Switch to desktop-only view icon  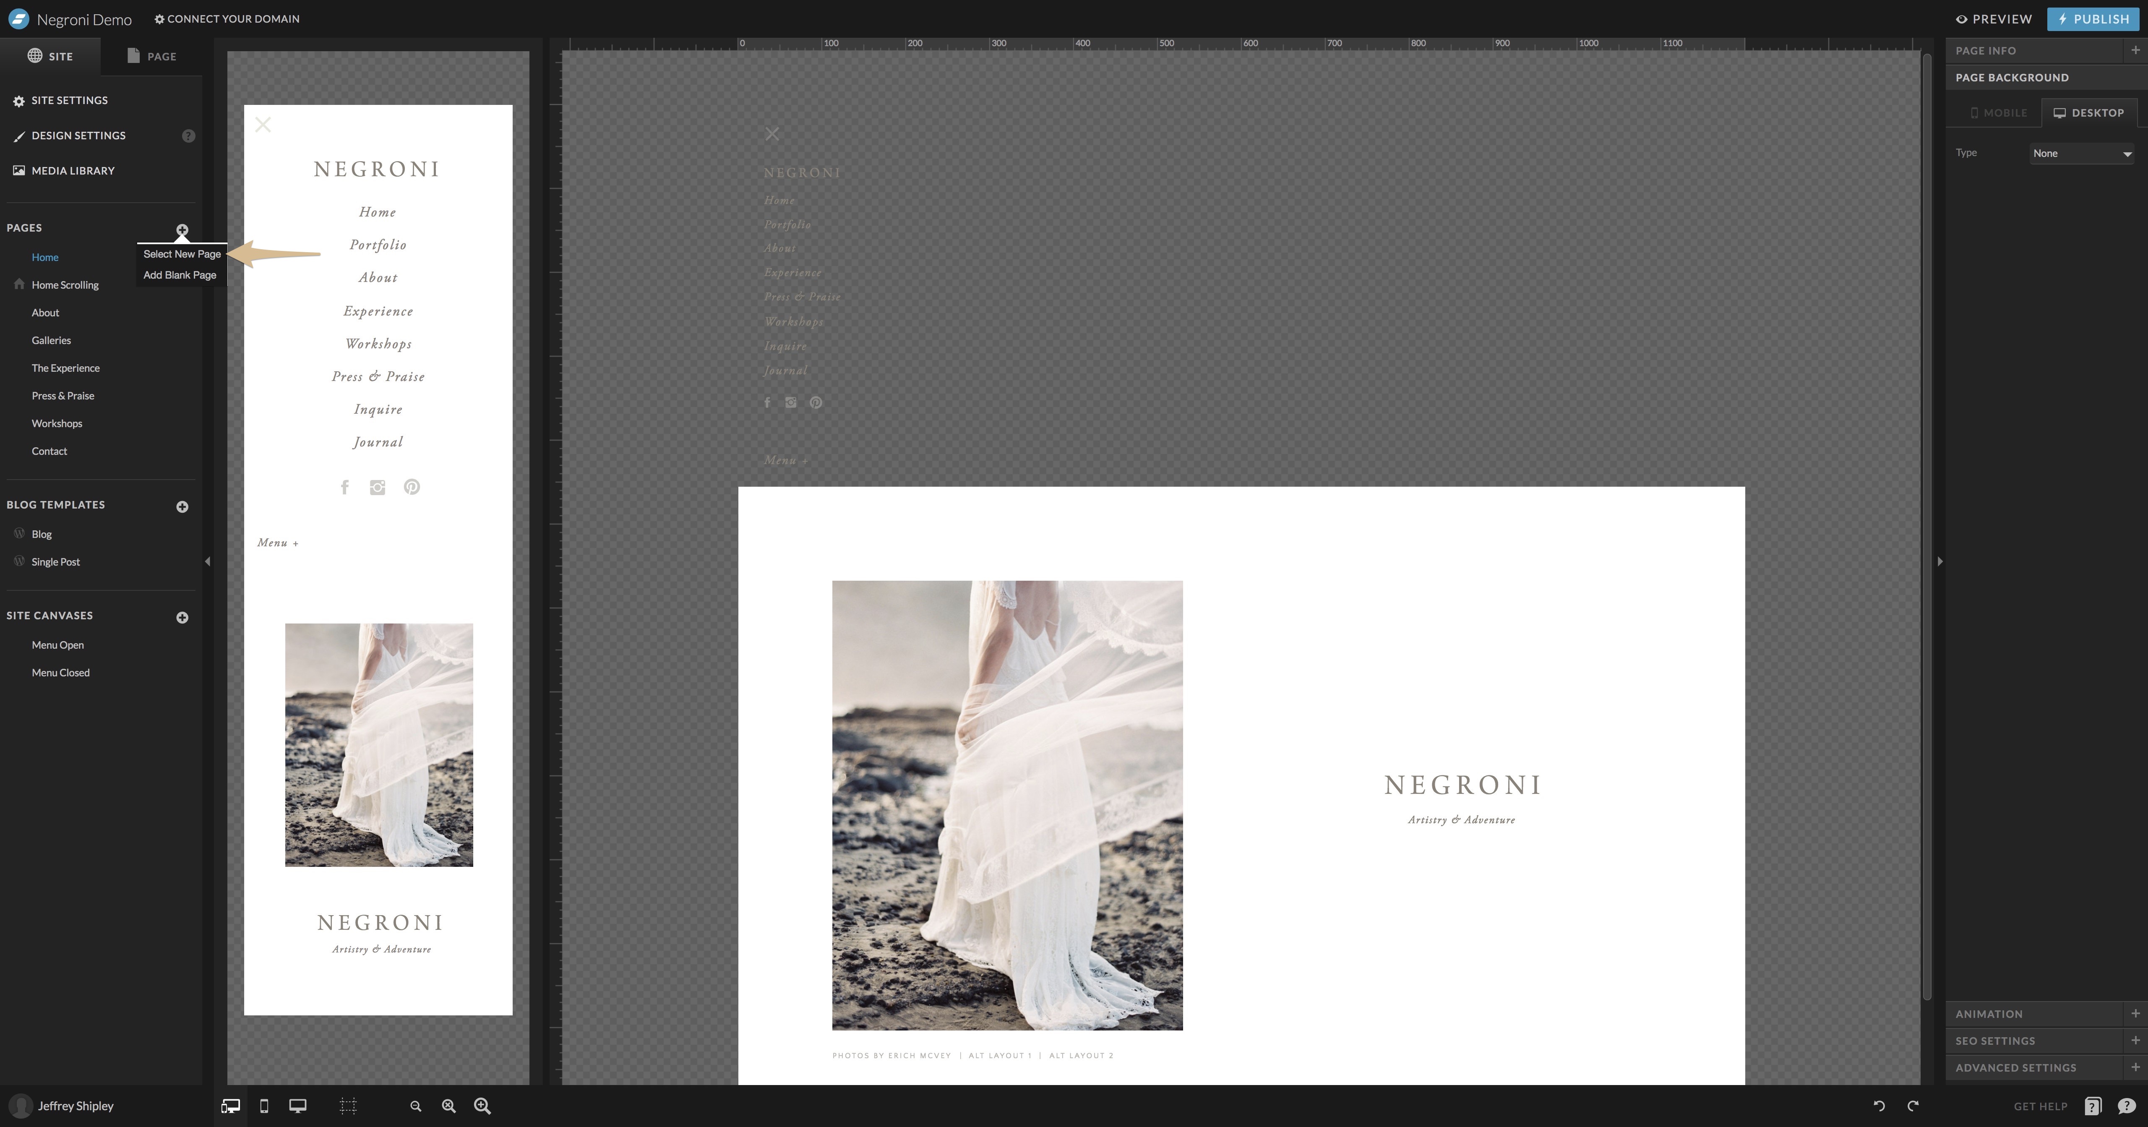point(298,1106)
